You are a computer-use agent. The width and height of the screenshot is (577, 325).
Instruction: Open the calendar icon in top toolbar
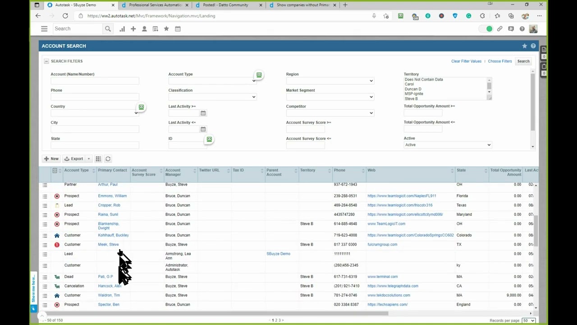pos(178,29)
